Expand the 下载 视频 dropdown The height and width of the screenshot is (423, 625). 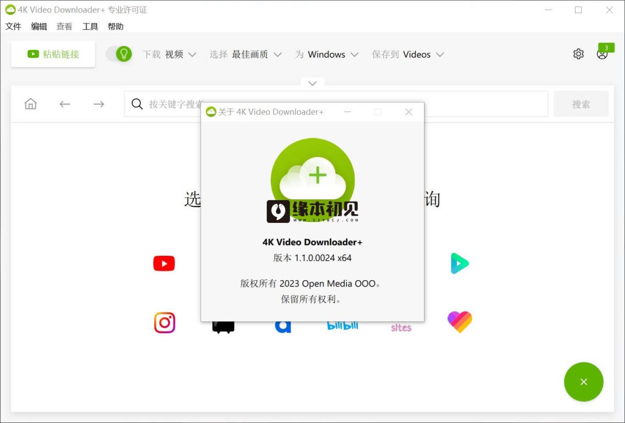[170, 54]
